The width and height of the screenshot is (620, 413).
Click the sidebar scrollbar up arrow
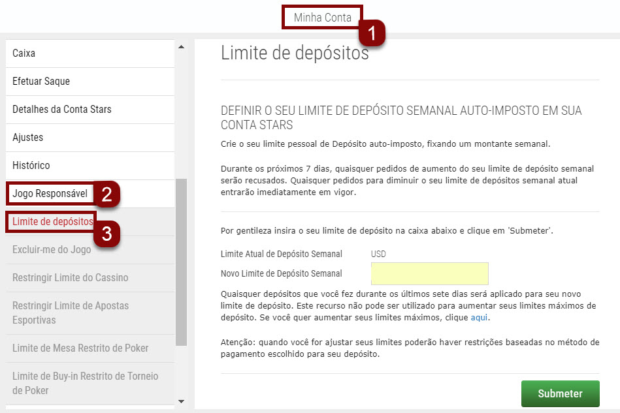click(180, 46)
